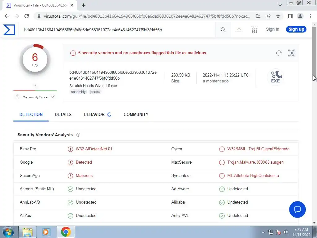Reload the page
The width and height of the screenshot is (317, 238).
[27, 16]
